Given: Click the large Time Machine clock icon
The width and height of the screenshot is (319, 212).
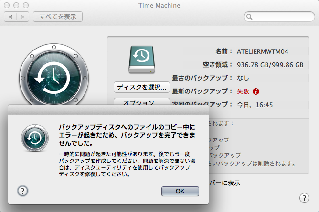Looking at the screenshot, I should click(x=54, y=75).
